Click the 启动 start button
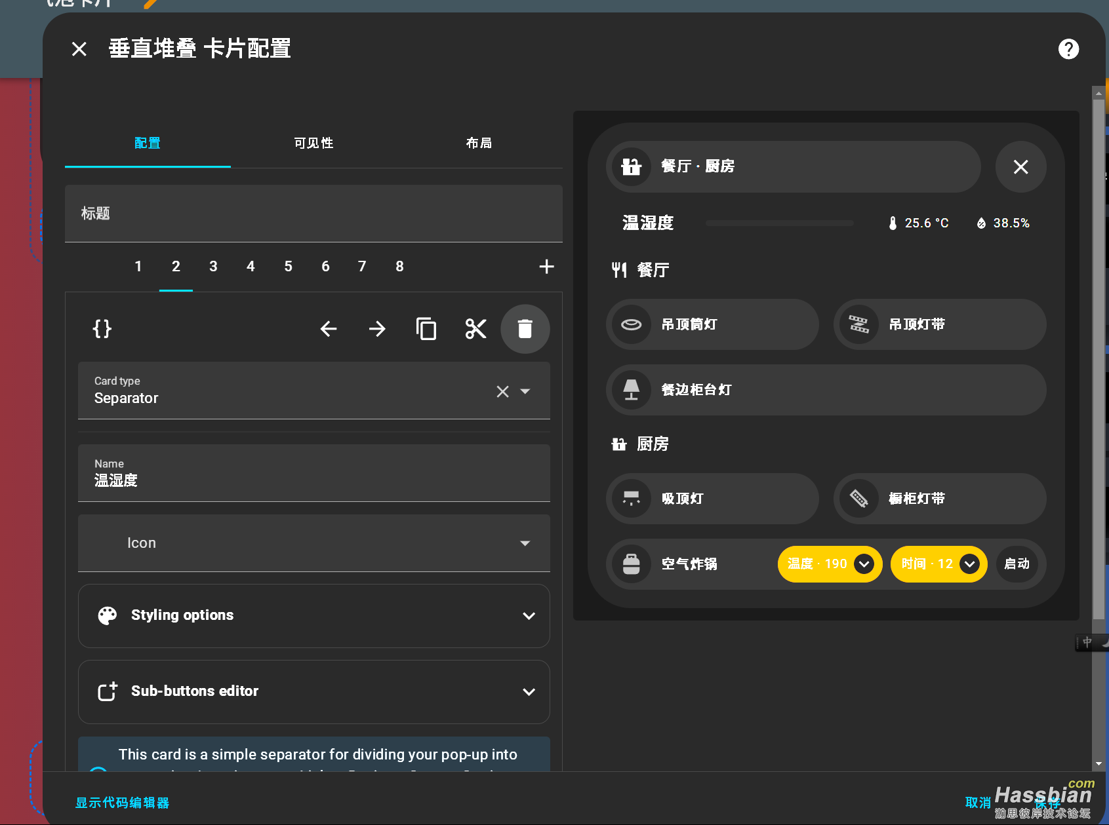Screen dimensions: 1109x825 point(1017,564)
